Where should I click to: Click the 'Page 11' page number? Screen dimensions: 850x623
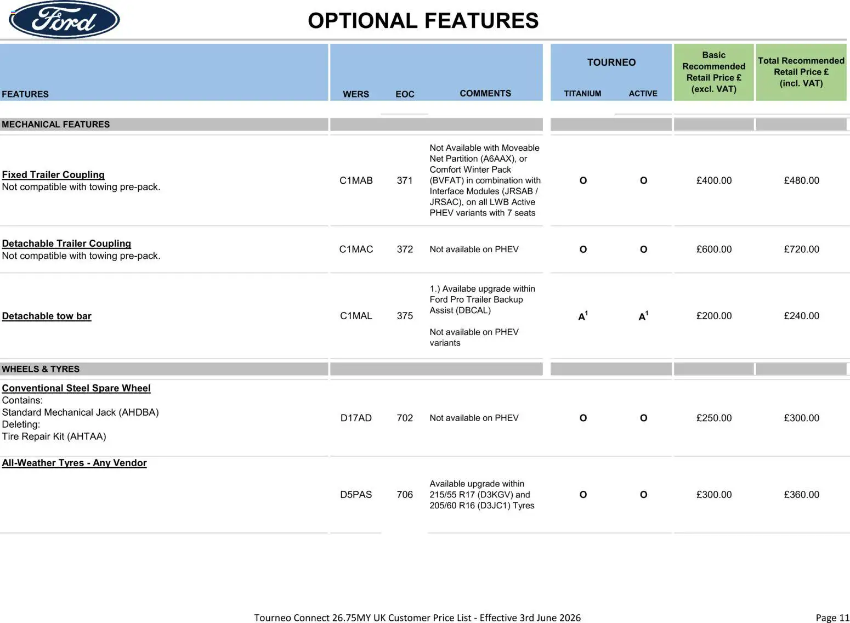coord(832,618)
